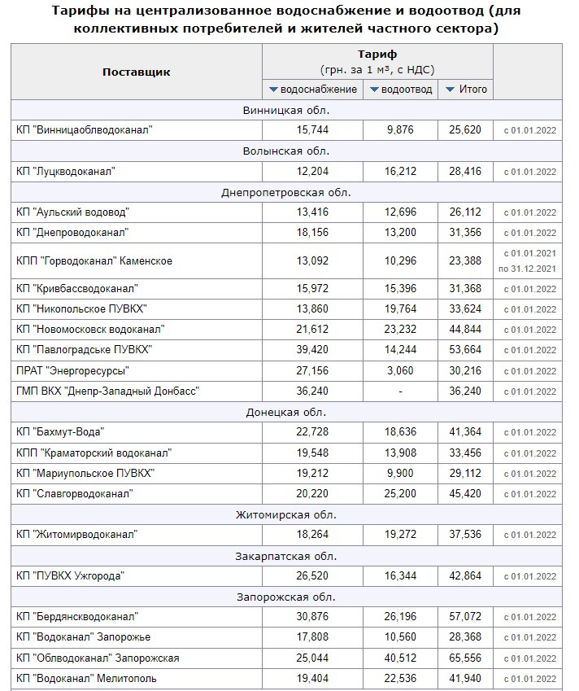Click the sort arrow beside водоснабжение

[x=274, y=89]
